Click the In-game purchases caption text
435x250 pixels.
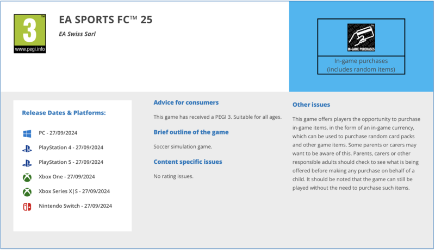(x=361, y=65)
